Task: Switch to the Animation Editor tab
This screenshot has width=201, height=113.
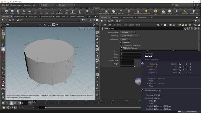Action: 19,16
